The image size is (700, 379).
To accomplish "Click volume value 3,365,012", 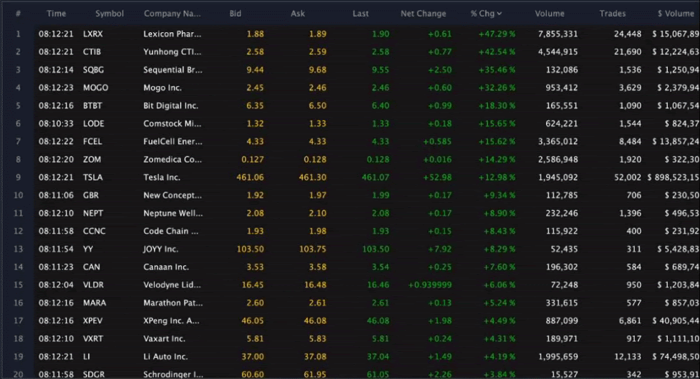I will [558, 141].
